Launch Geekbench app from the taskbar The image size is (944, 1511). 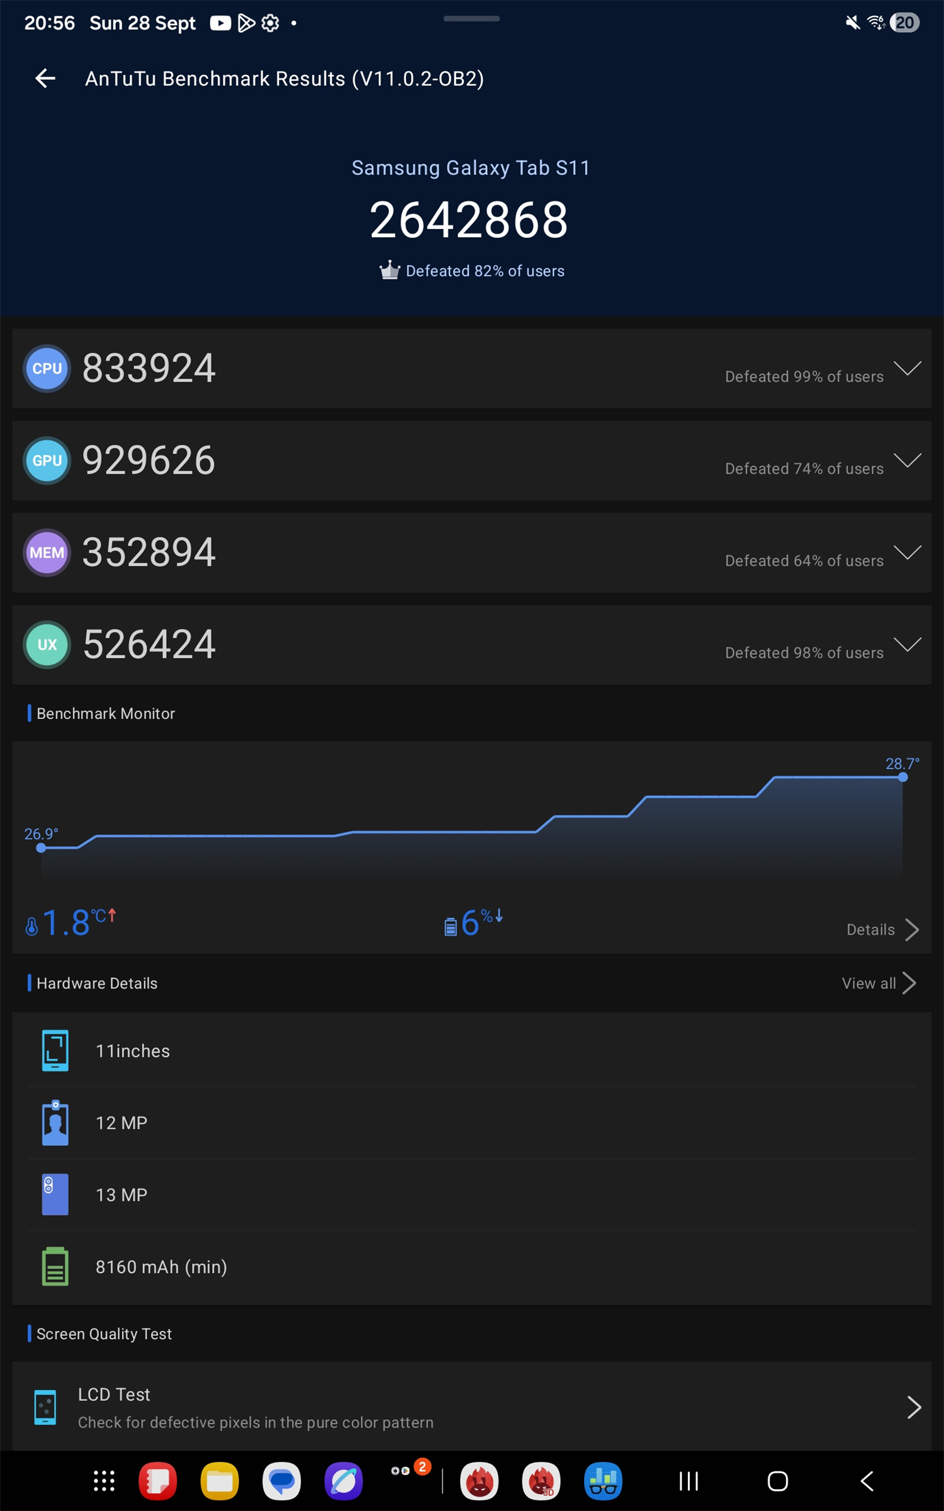(603, 1481)
